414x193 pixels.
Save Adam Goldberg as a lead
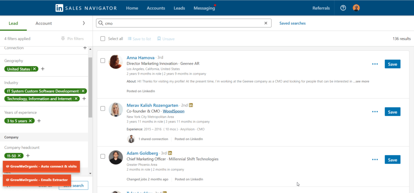pos(392,159)
